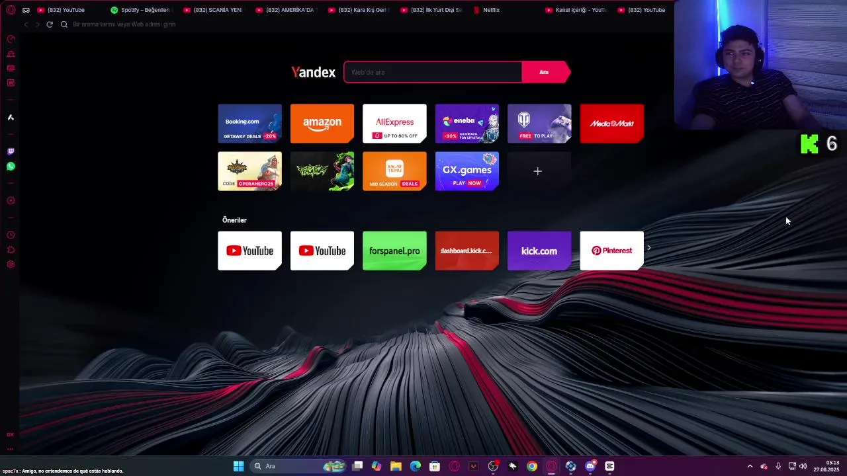Add a new speed dial tile
Screen dimensions: 847x476
click(x=538, y=171)
